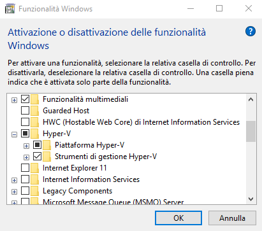
Task: Click the Funzionalità Windows title bar icon
Action: [x=10, y=9]
